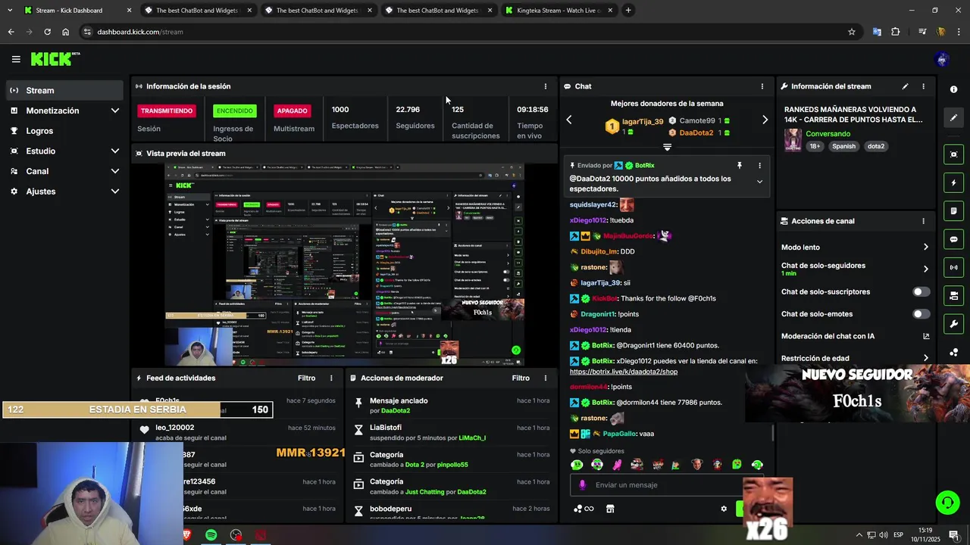Click the dota2 tag

[876, 146]
